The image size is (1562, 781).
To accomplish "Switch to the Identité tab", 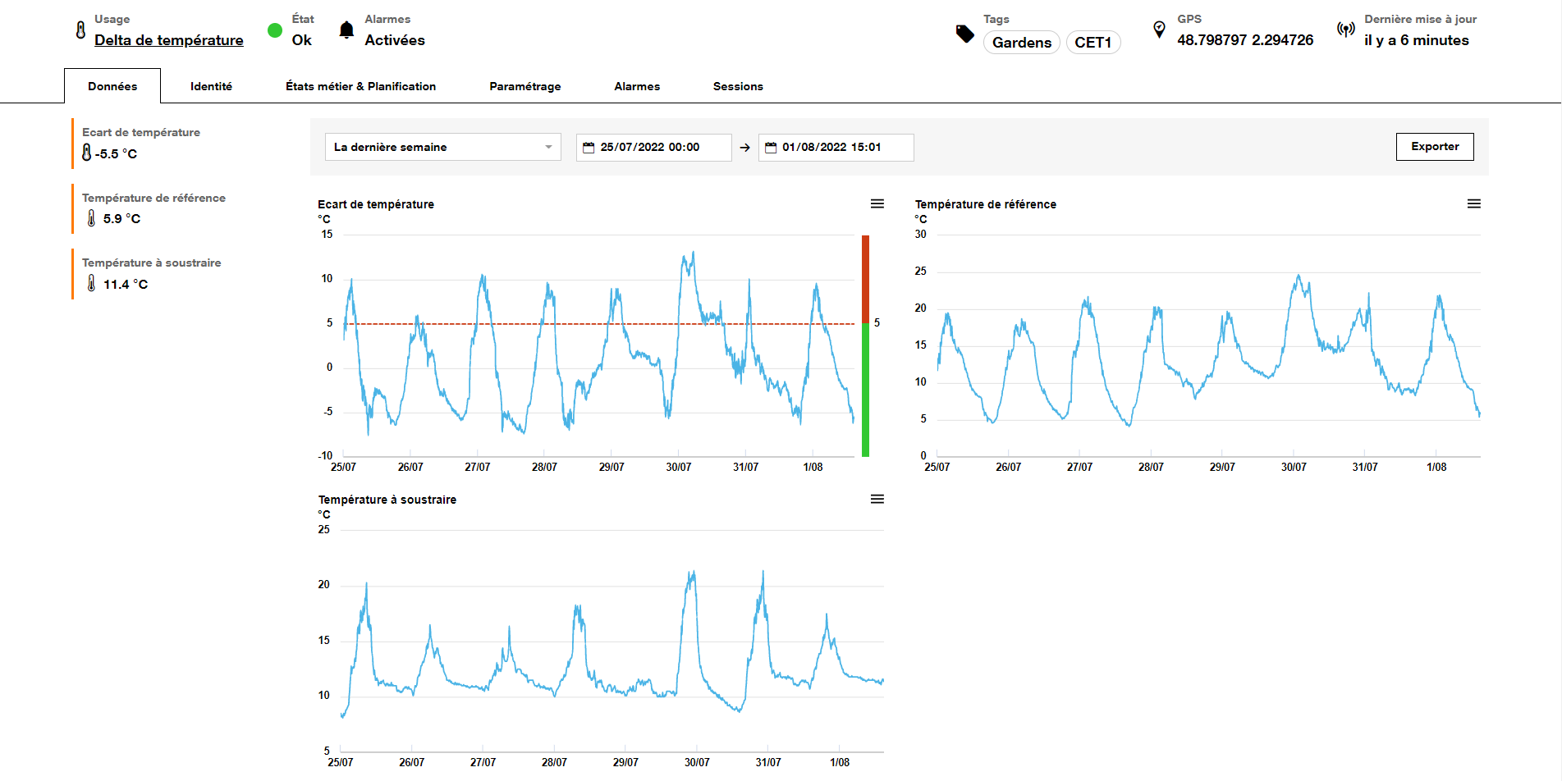I will tap(211, 86).
